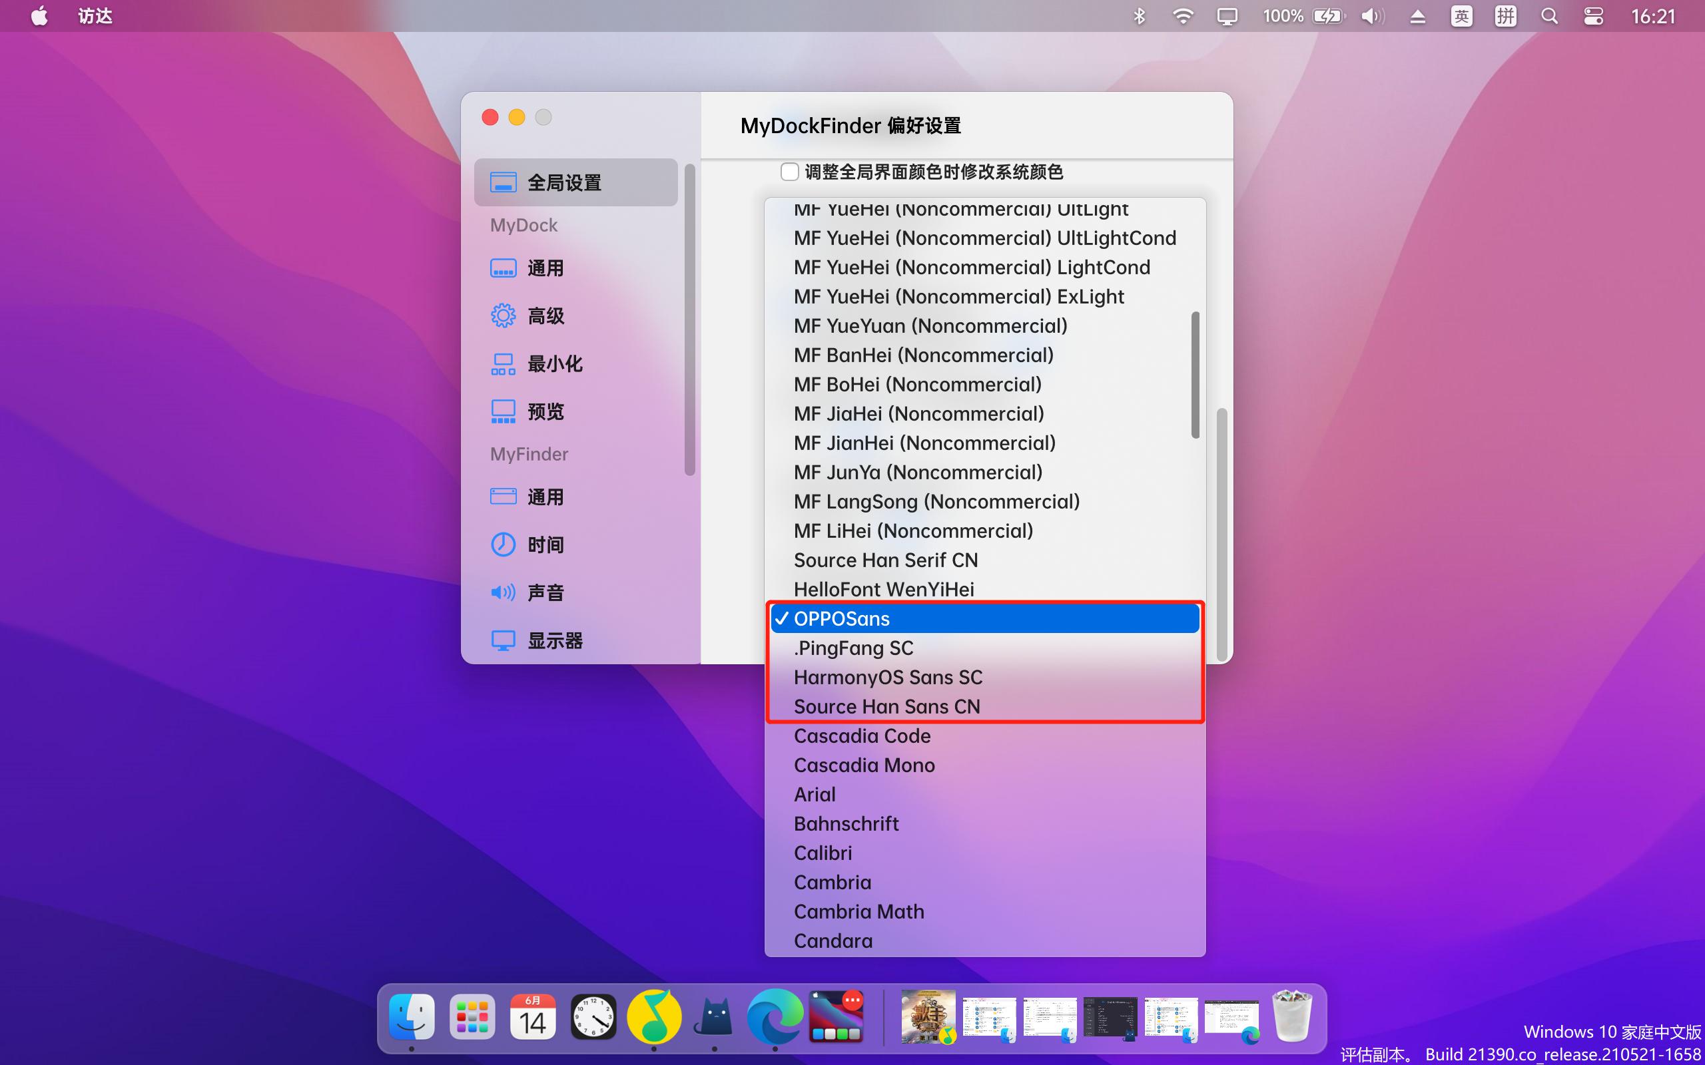Open the Apple menu
Viewport: 1705px width, 1065px height.
pos(40,15)
